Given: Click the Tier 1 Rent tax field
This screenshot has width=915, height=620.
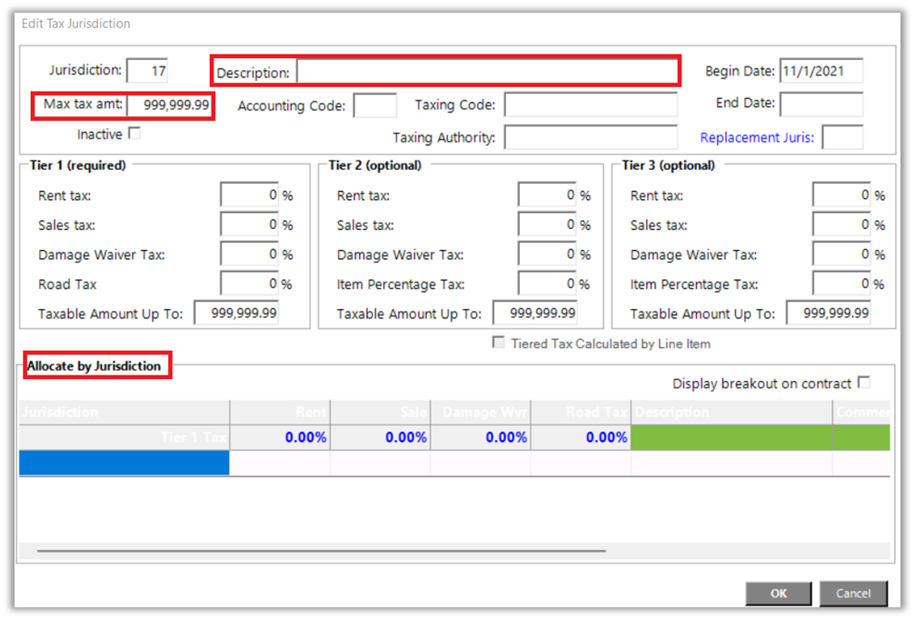Looking at the screenshot, I should (249, 195).
